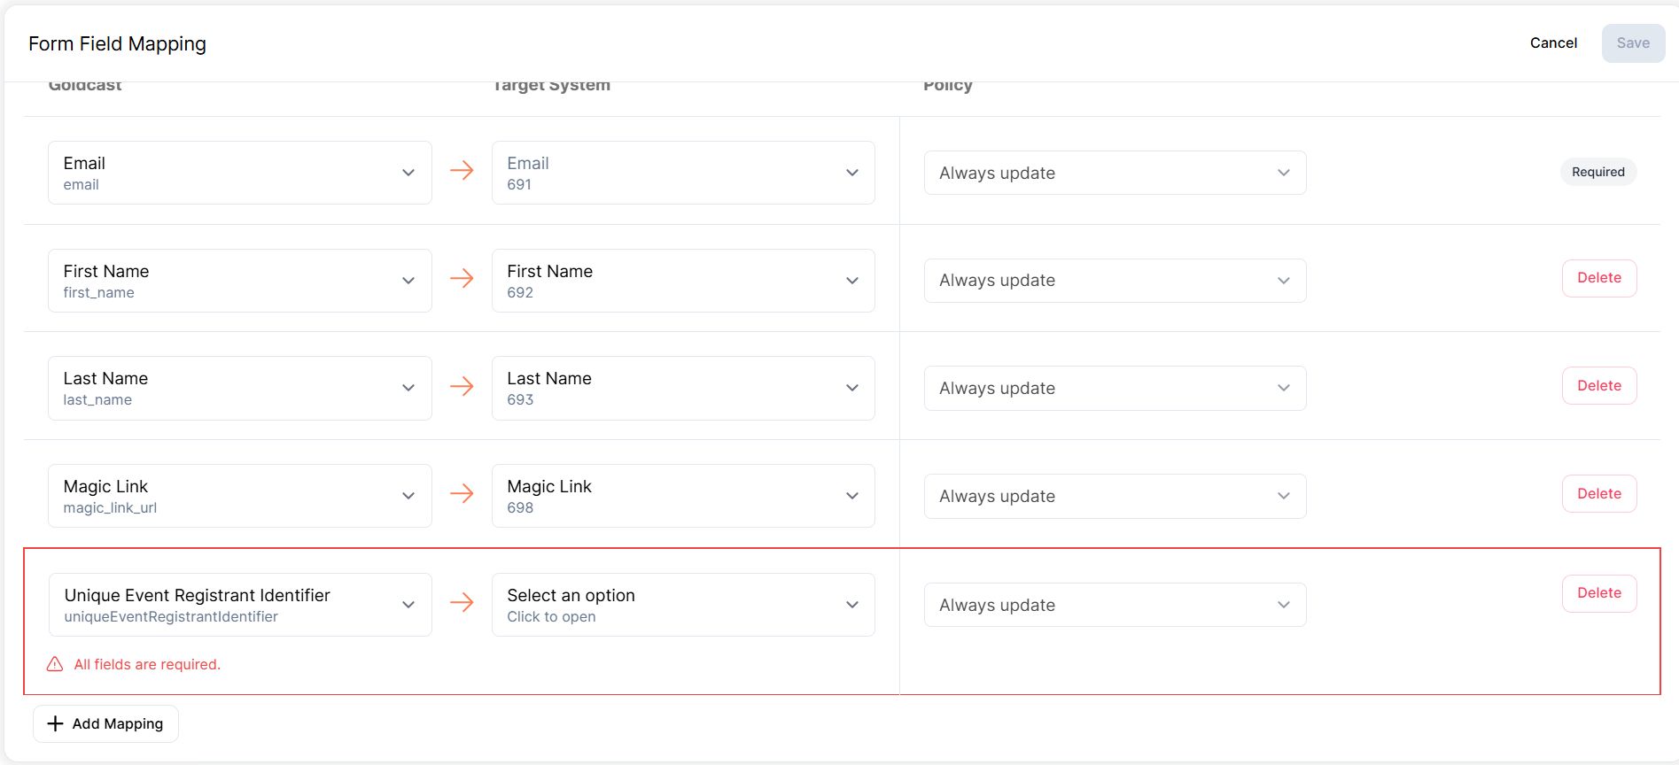Delete the Magic Link mapping
Screen dimensions: 1679x765
tap(1599, 494)
